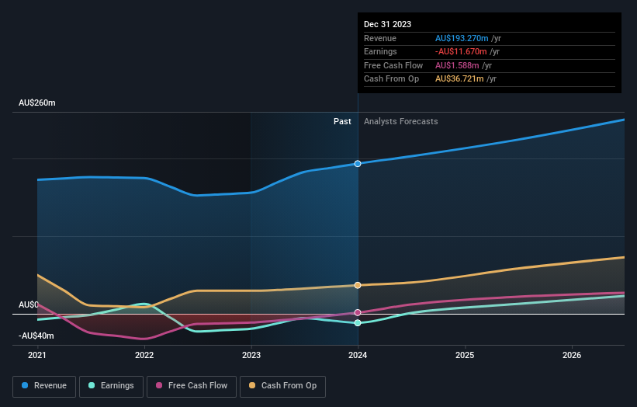Image resolution: width=637 pixels, height=407 pixels.
Task: Click the 'Cash From Op' row label in tooltip
Action: 391,79
